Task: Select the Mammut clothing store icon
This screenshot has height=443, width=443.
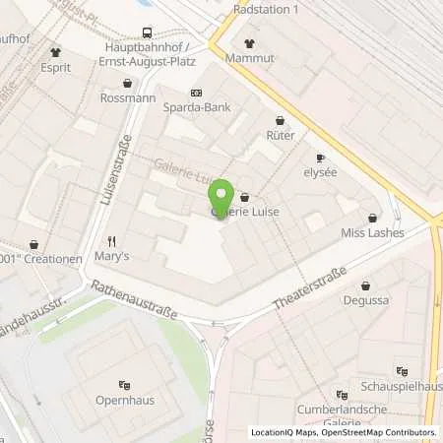Action: pyautogui.click(x=250, y=43)
